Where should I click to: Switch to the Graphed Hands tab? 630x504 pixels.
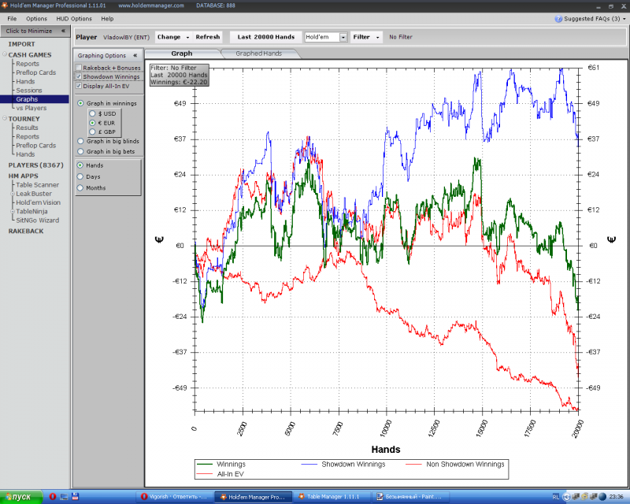point(259,54)
